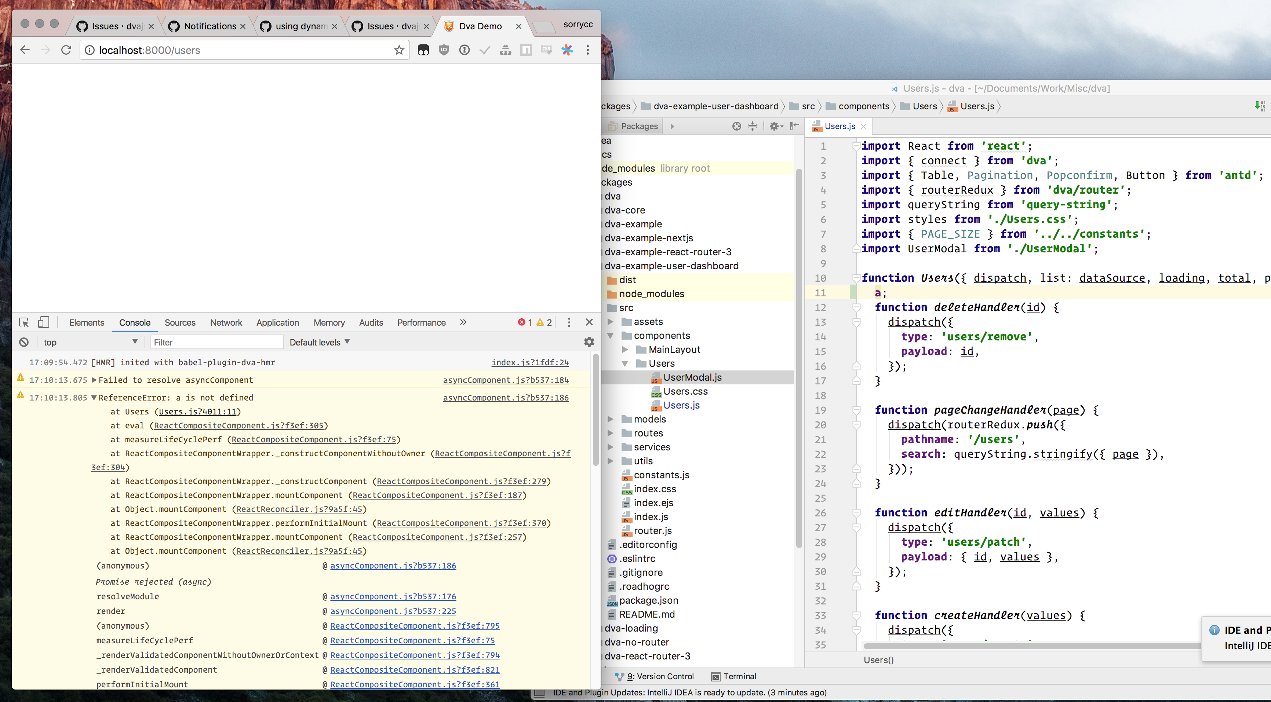Expand the 'Failed to resolve asyncComponent' warning
The width and height of the screenshot is (1271, 702).
(94, 380)
